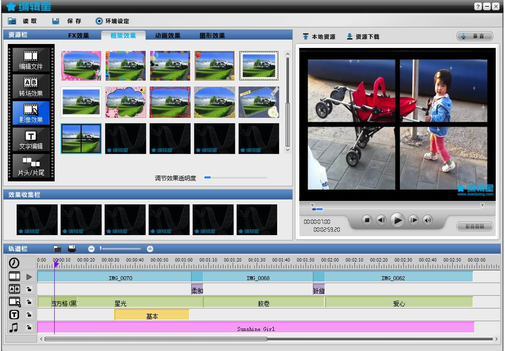Click the preview start range marker
The width and height of the screenshot is (505, 351).
312,205
